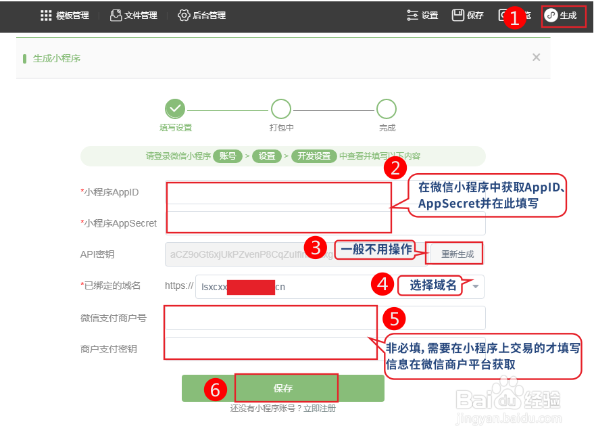Click the 立即注册 link
594x439 pixels.
click(320, 409)
